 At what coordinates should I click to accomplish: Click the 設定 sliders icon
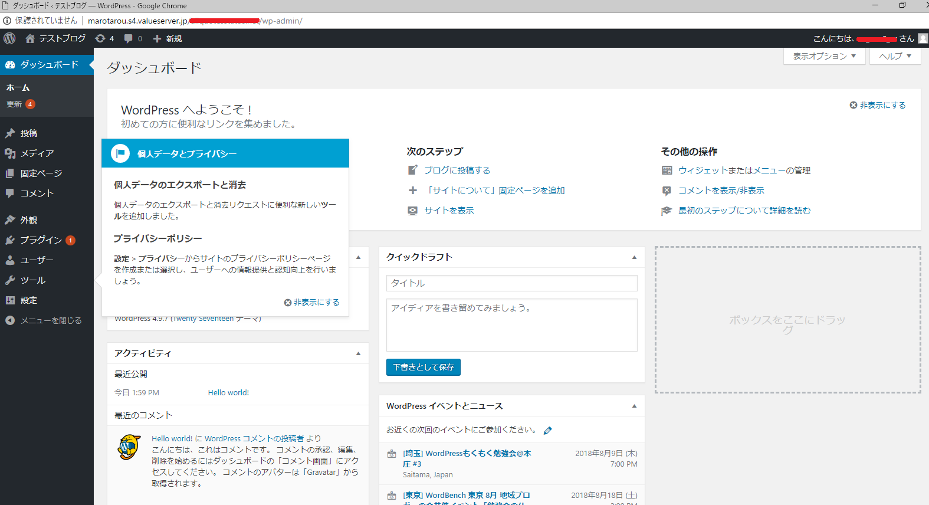pyautogui.click(x=10, y=300)
